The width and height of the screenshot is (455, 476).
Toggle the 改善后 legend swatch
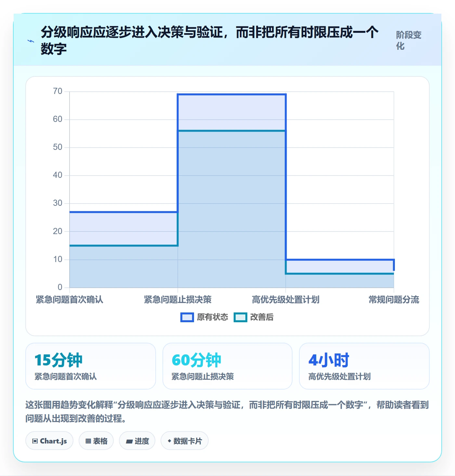click(x=240, y=317)
